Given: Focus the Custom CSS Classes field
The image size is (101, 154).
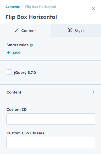Looking at the screenshot, I should [x=51, y=143].
